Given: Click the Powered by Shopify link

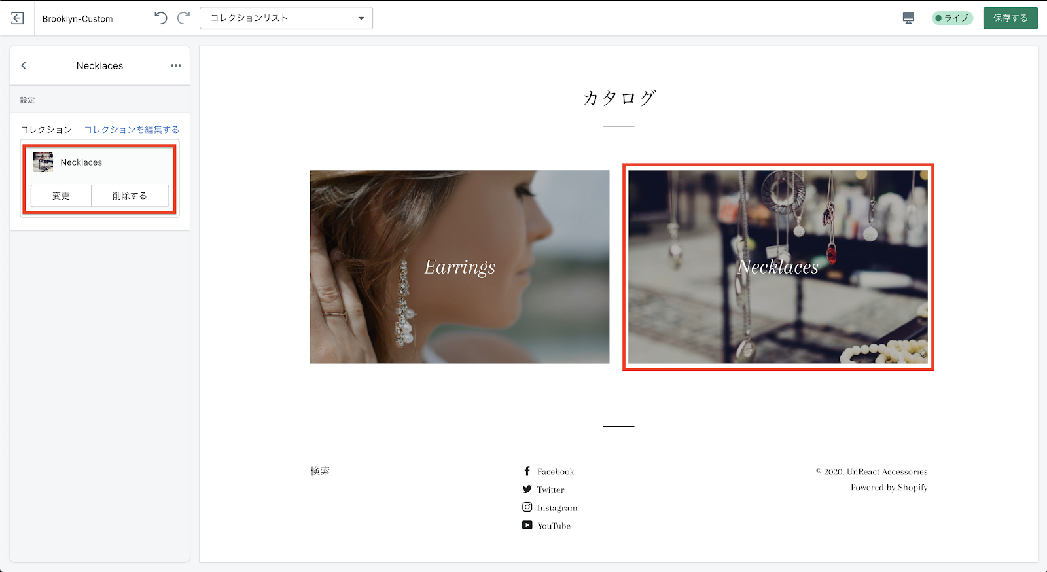Looking at the screenshot, I should pyautogui.click(x=889, y=488).
